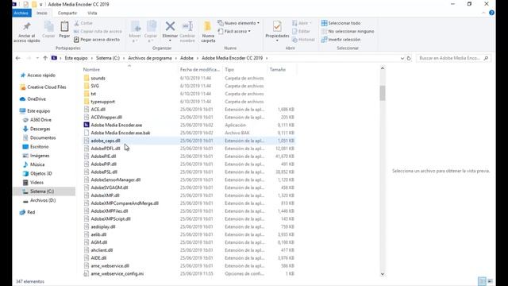Switch to large icons view in the status bar

[x=491, y=281]
